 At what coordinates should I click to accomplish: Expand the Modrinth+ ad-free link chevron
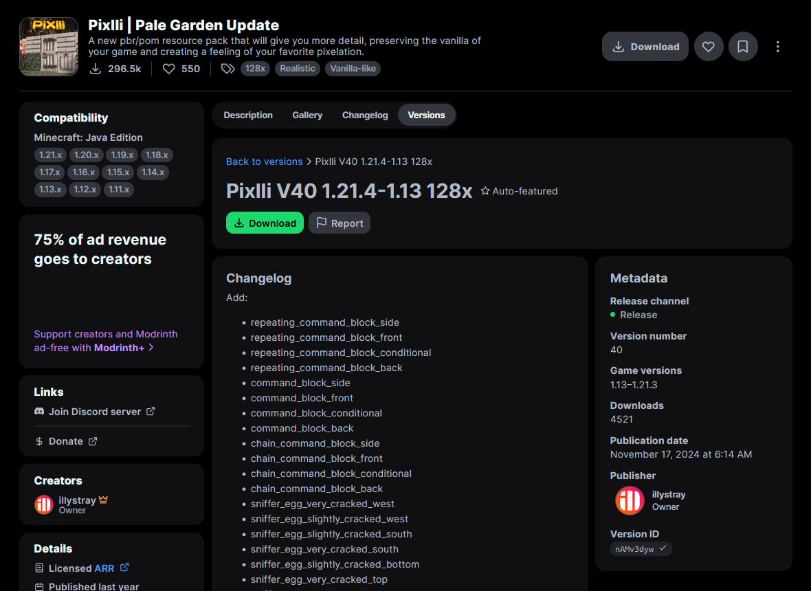click(x=151, y=348)
